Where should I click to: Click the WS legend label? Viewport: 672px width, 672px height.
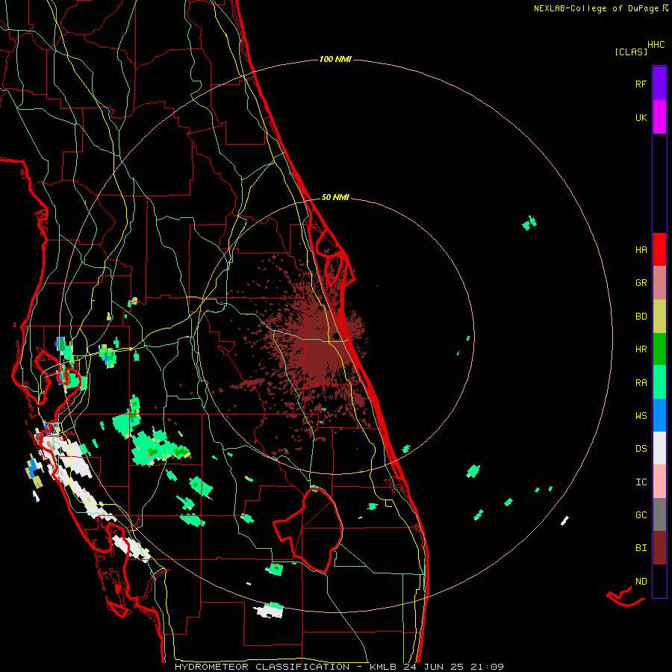[x=641, y=416]
